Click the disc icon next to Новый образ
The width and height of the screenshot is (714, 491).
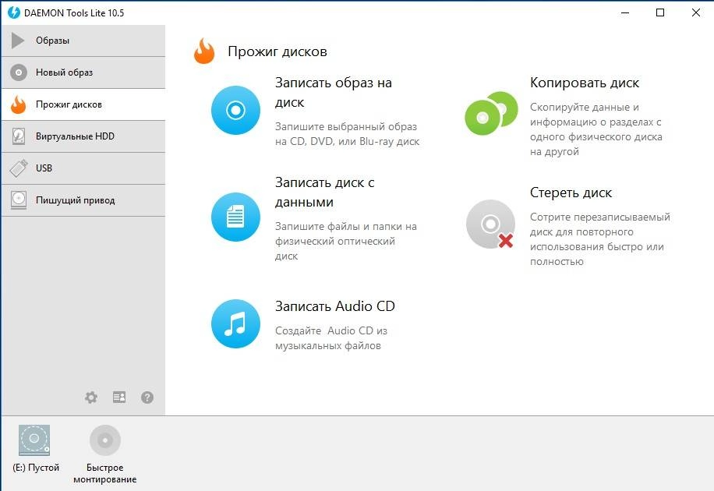(x=19, y=72)
